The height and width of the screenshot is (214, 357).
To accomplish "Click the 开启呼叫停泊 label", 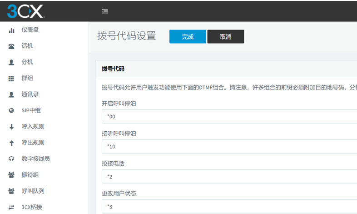I will pyautogui.click(x=119, y=104).
